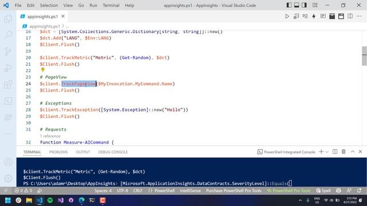This screenshot has width=367, height=206.
Task: Switch to the DEBUG CONSOLE panel tab
Action: (113, 152)
